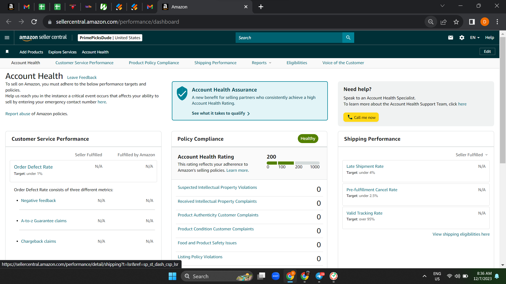Open the Seller Central hamburger menu

click(x=7, y=38)
